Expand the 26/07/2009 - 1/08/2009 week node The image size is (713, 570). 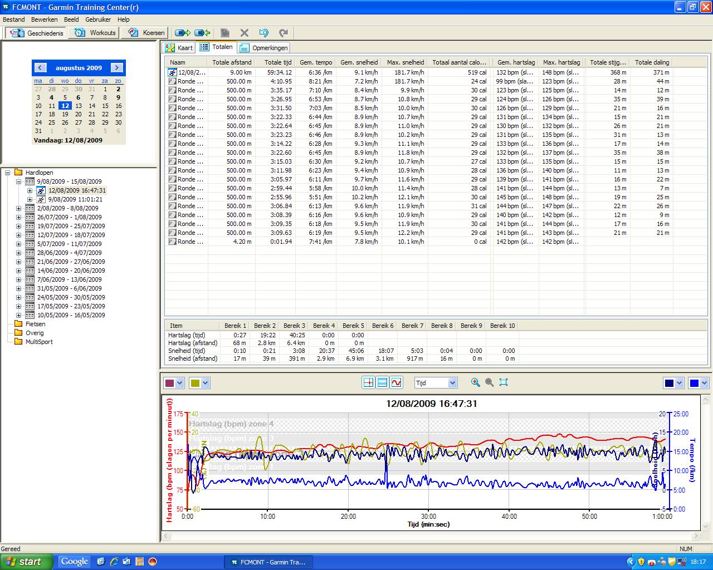[x=18, y=217]
